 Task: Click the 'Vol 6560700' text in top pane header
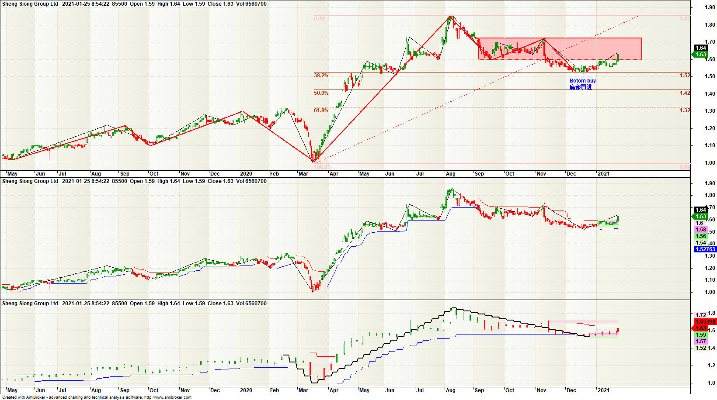(251, 4)
